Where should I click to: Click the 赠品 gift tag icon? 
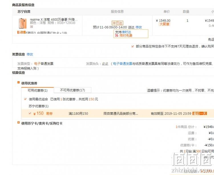tap(21, 33)
